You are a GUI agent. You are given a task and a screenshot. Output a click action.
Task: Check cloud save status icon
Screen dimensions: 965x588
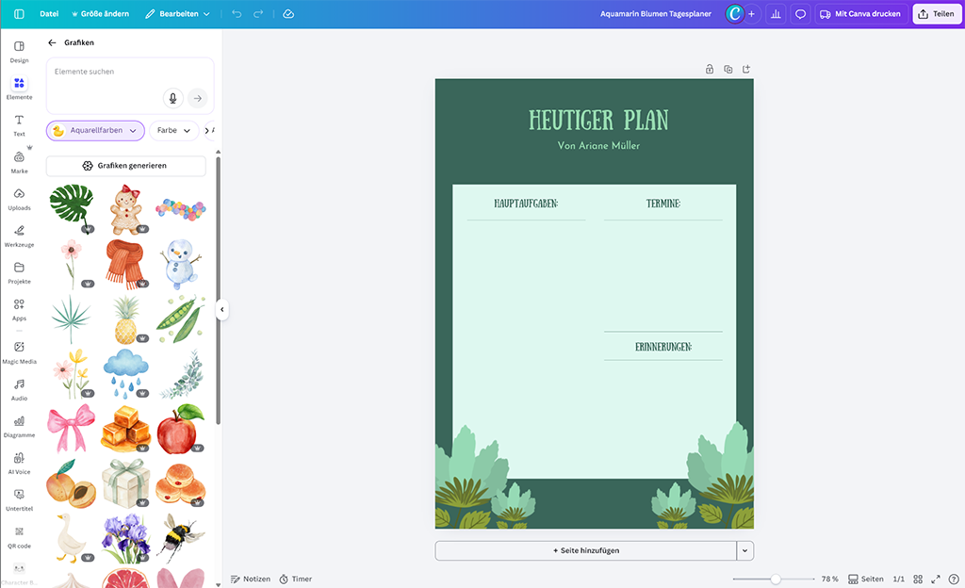[x=288, y=13]
